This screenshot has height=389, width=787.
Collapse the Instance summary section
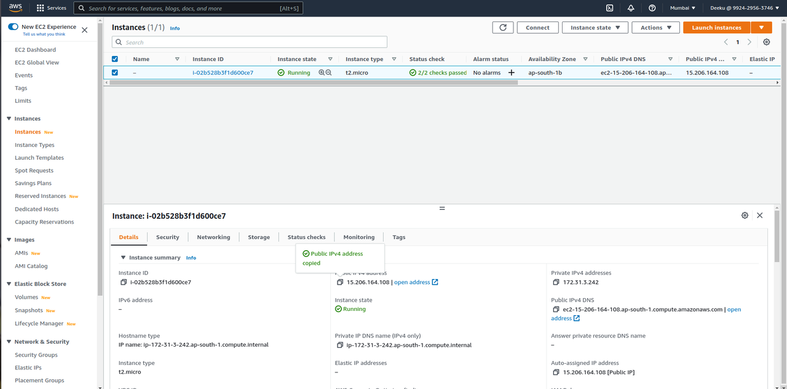click(x=123, y=257)
